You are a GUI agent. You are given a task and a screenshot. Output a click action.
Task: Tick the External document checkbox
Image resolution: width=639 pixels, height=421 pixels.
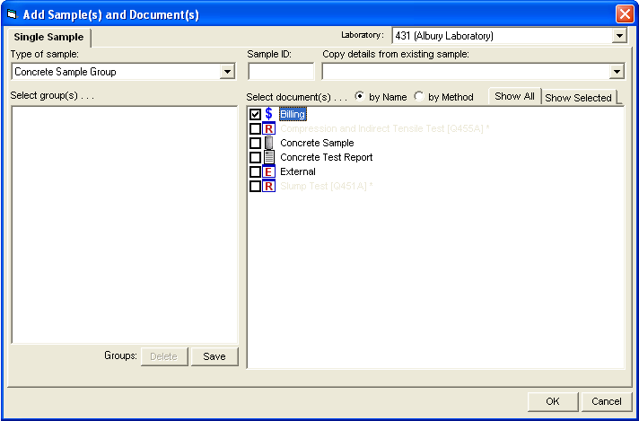[x=255, y=171]
